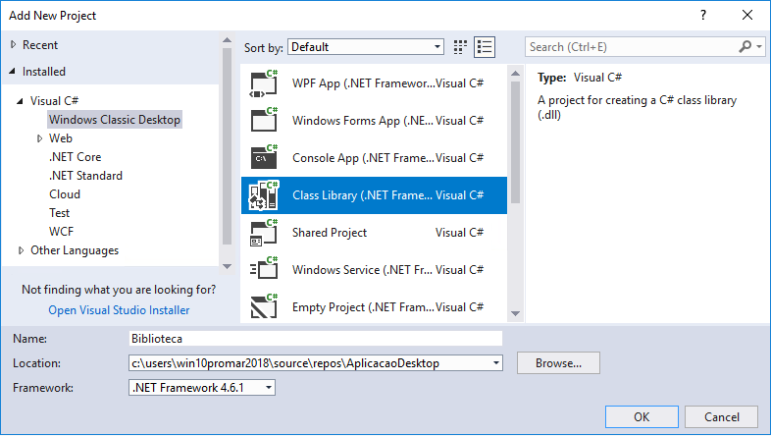Click the project Name input field

[x=316, y=339]
